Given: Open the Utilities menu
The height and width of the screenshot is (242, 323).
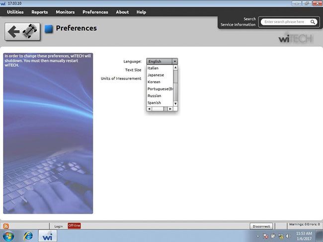Looking at the screenshot, I should point(15,12).
